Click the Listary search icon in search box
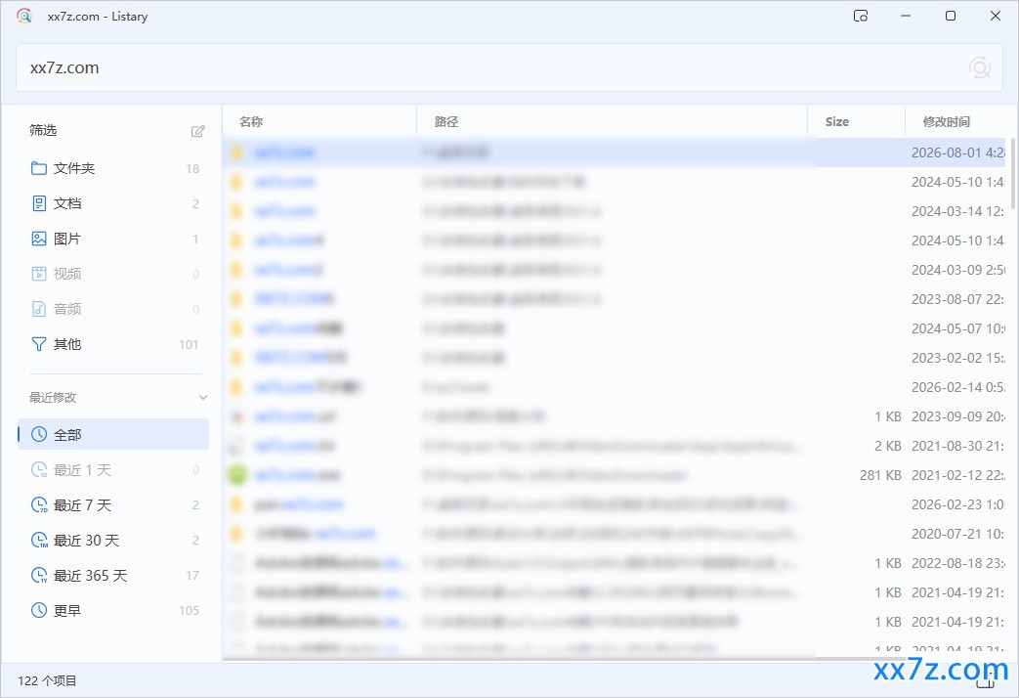The height and width of the screenshot is (698, 1019). (979, 67)
